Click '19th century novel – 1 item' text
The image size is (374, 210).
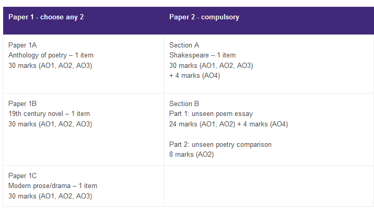tap(49, 114)
